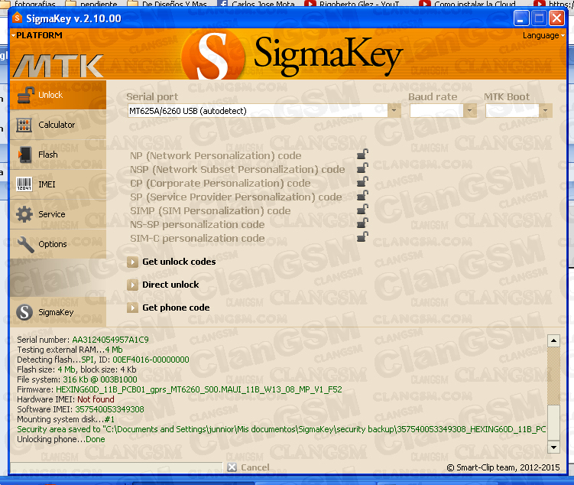Click the Service gear icon

24,214
